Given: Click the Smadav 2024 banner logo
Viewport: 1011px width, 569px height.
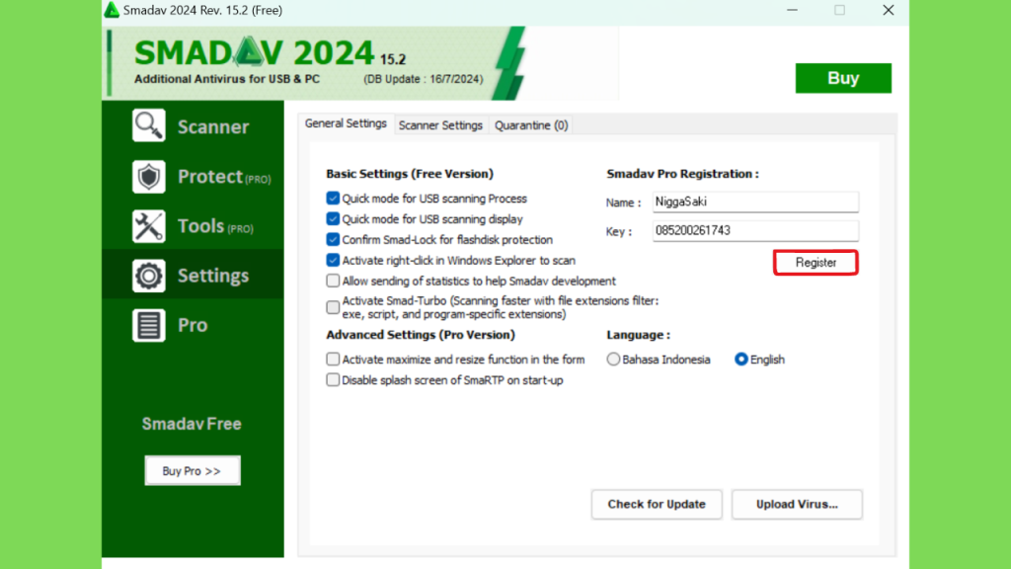Looking at the screenshot, I should pos(254,53).
